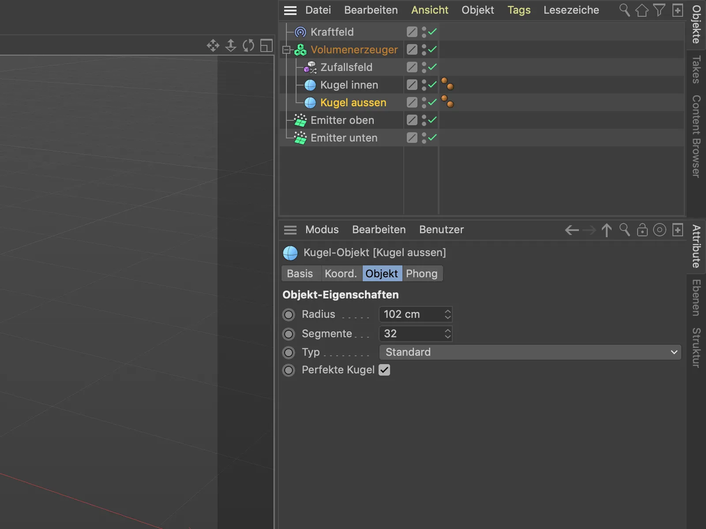The image size is (706, 529).
Task: Open the Lesezeichen menu
Action: tap(571, 10)
